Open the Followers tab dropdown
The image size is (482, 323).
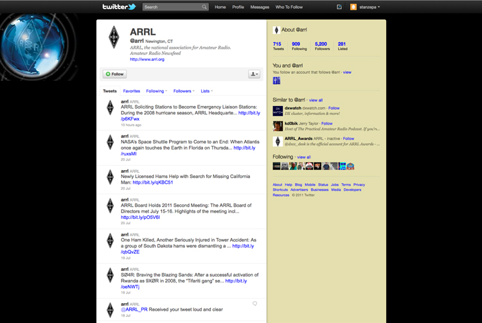point(184,91)
